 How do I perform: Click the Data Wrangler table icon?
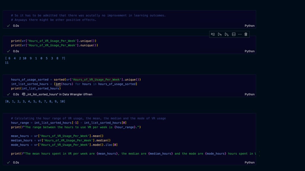pos(24,94)
